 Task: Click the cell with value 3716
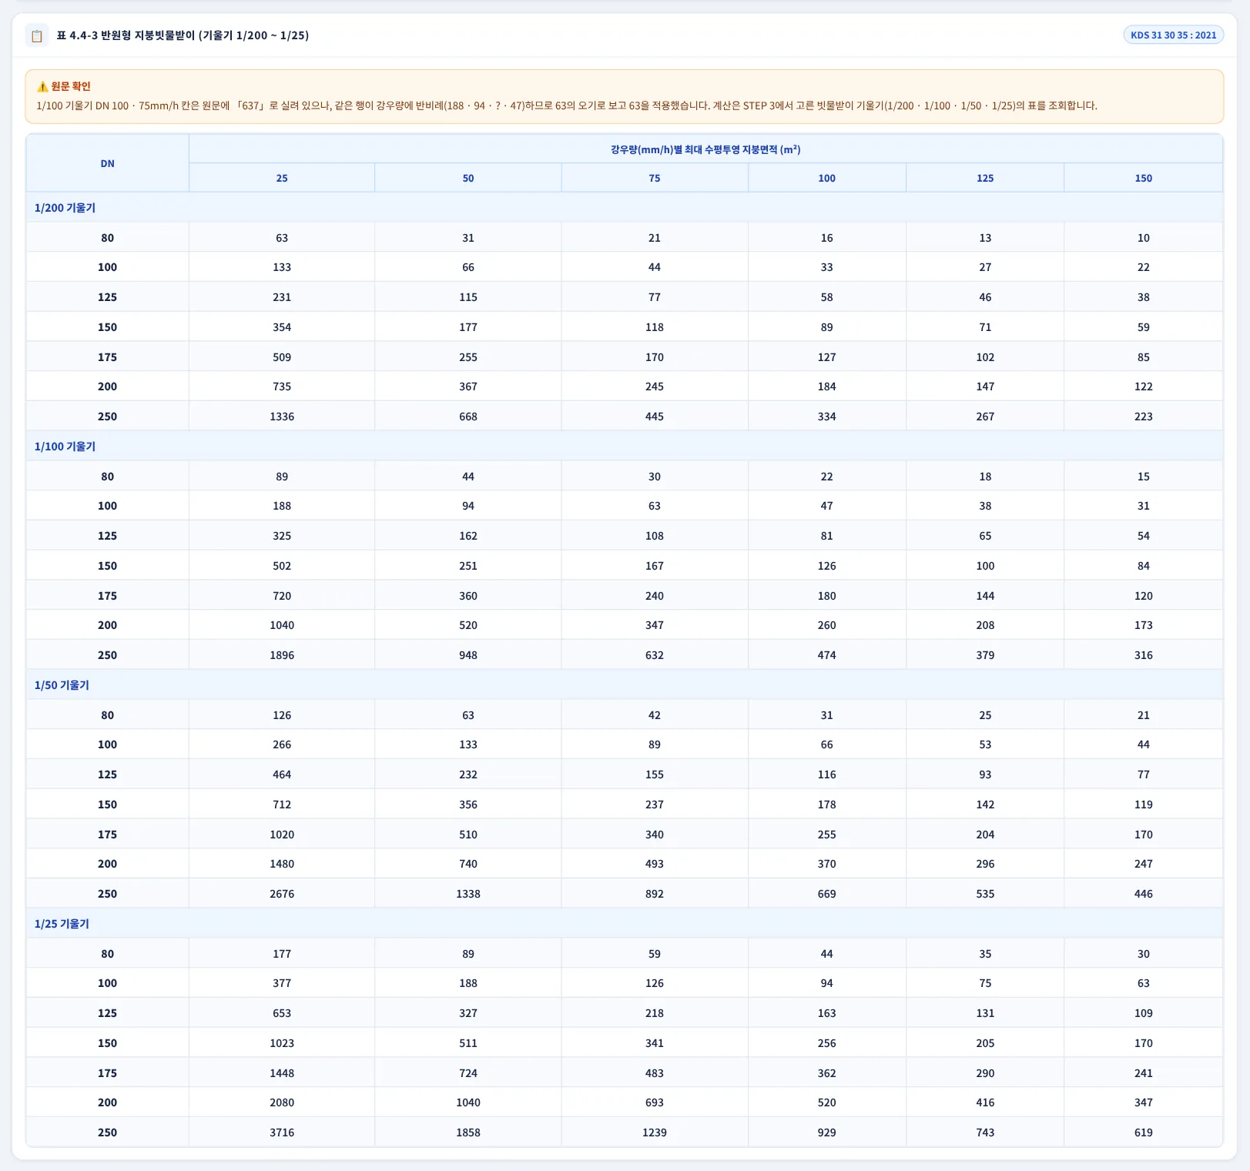pyautogui.click(x=282, y=1133)
